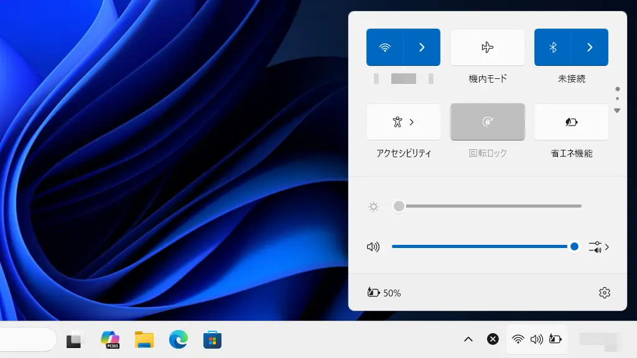Enable airplane mode (機内モード)

(x=487, y=47)
